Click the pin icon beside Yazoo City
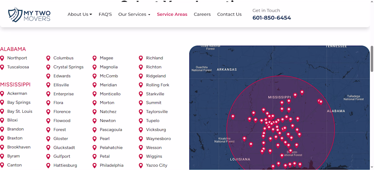This screenshot has height=170, width=374. [141, 166]
